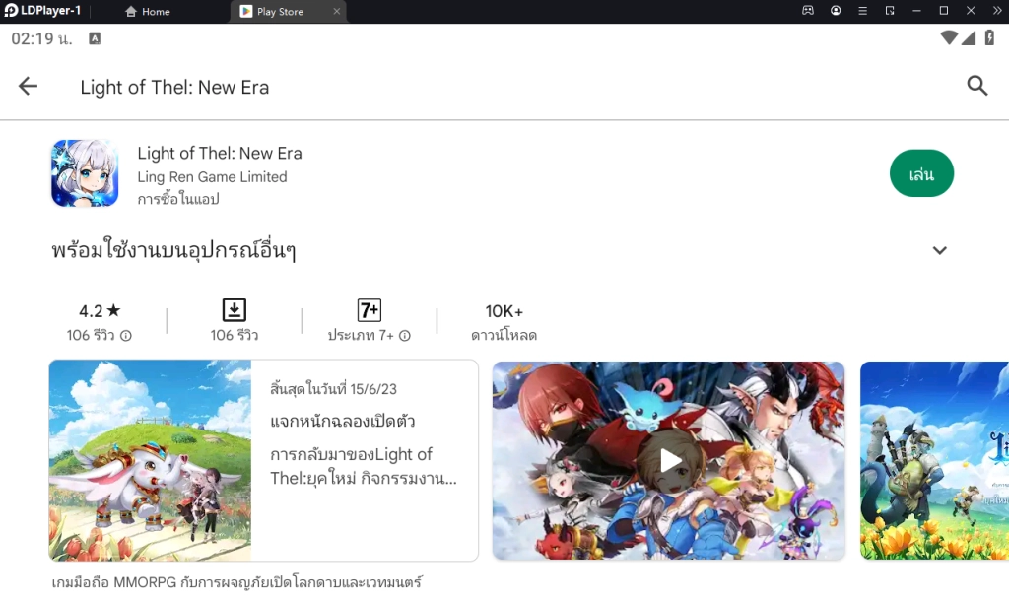Viewport: 1009px width, 596px height.
Task: Navigate back using the arrow icon
Action: tap(28, 86)
